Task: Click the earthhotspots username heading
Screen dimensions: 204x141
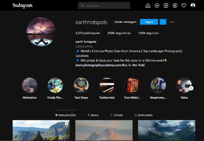Action: [91, 22]
